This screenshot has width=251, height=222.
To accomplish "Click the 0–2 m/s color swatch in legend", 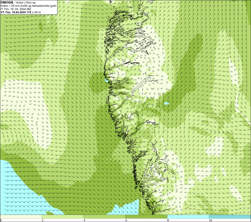I will [x=21, y=216].
